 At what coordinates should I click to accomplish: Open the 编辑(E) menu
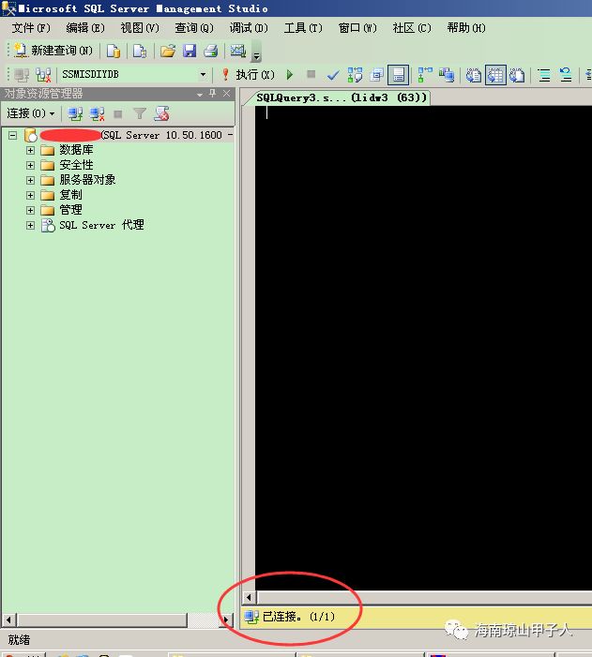pos(85,28)
